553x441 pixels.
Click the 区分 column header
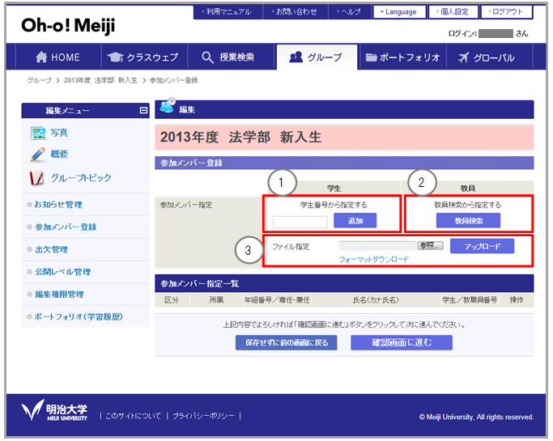pyautogui.click(x=172, y=300)
